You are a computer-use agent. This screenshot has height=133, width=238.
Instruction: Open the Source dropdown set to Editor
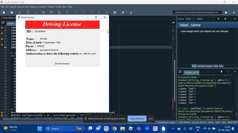click(x=190, y=19)
